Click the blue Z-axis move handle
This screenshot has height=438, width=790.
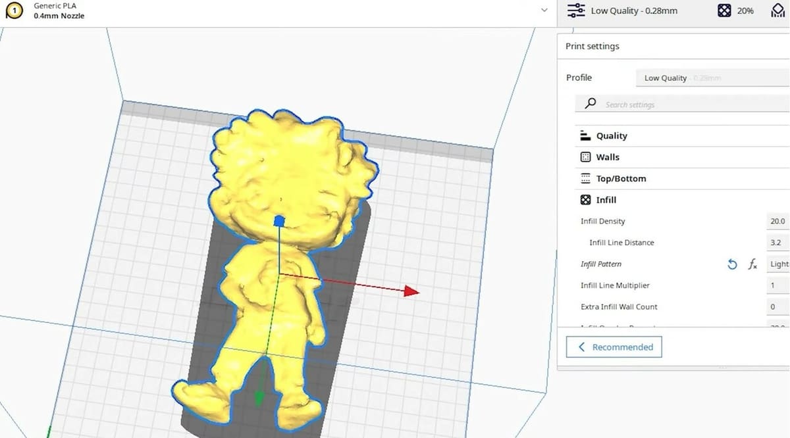click(278, 221)
